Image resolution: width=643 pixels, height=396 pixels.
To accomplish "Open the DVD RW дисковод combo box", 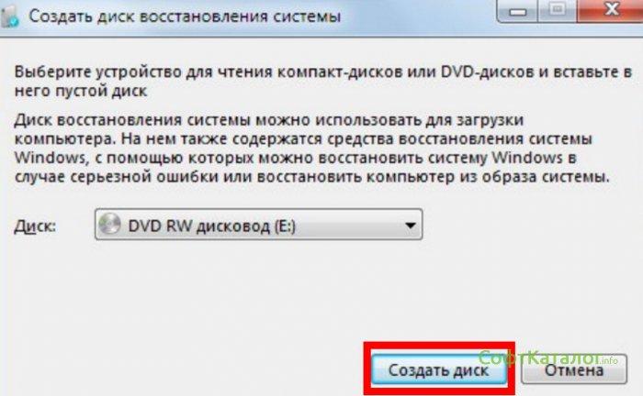I will 258,225.
